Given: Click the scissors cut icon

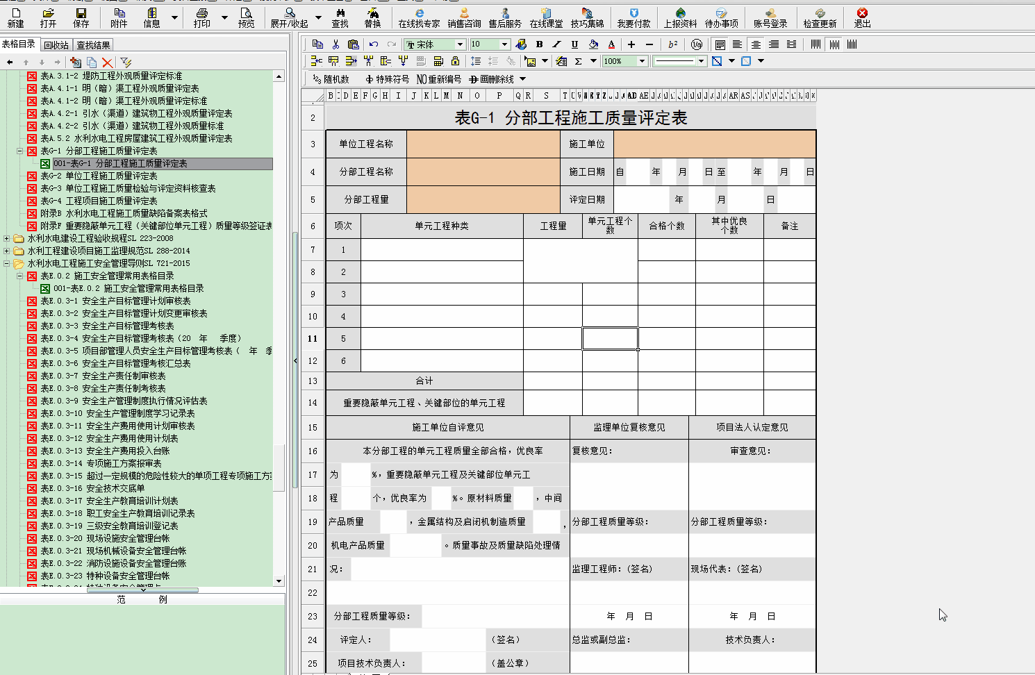Looking at the screenshot, I should click(336, 44).
